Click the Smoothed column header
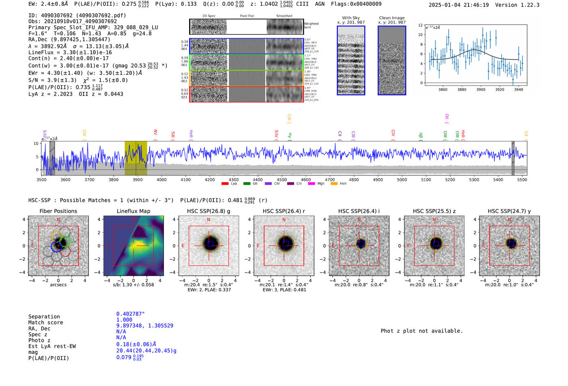This screenshot has width=568, height=386. tap(284, 16)
